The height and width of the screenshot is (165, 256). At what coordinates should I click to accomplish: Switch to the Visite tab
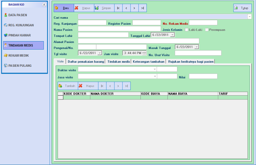(x=60, y=61)
